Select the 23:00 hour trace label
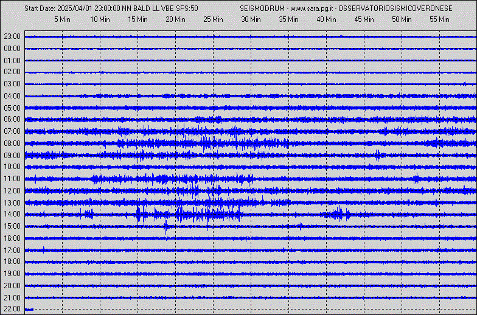 point(12,36)
